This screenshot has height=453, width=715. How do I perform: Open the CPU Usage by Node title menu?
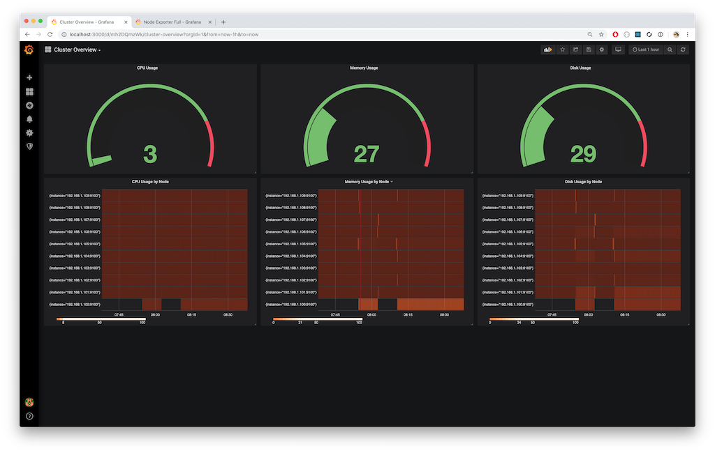coord(151,182)
